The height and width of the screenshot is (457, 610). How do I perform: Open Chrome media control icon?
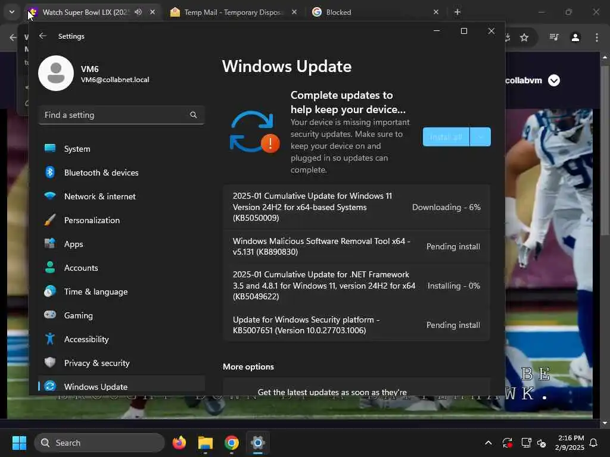(554, 37)
